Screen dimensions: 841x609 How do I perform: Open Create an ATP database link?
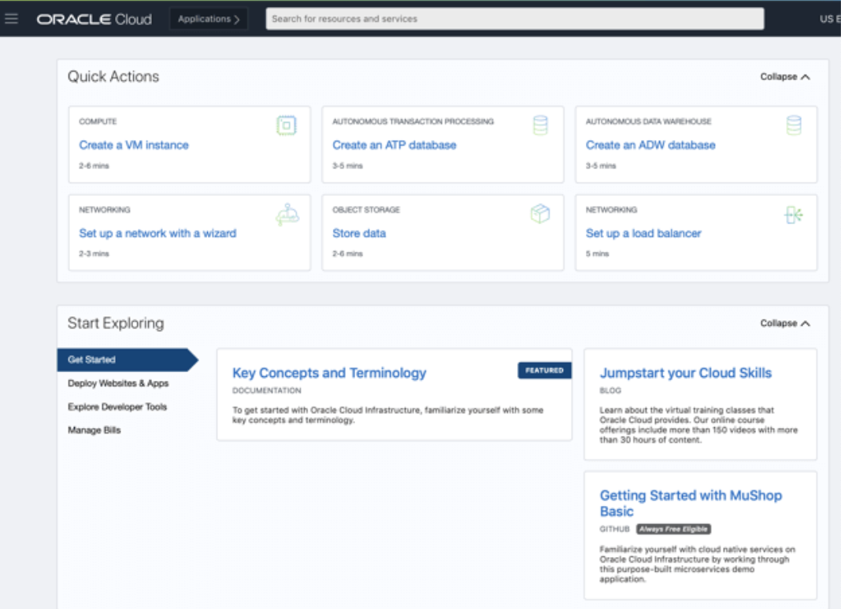pos(395,146)
